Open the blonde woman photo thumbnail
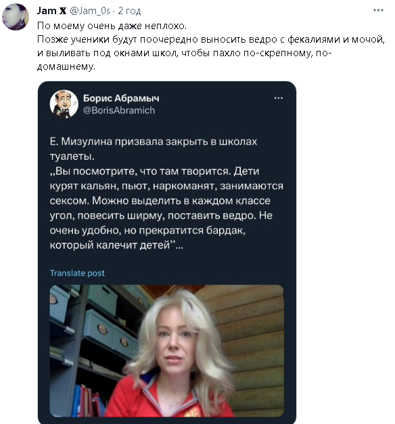This screenshot has height=424, width=395. click(166, 351)
